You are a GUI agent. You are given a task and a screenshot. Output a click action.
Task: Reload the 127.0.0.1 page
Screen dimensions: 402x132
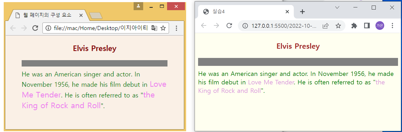coord(229,25)
